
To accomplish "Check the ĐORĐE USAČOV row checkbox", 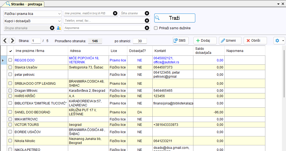I will coord(10,132).
